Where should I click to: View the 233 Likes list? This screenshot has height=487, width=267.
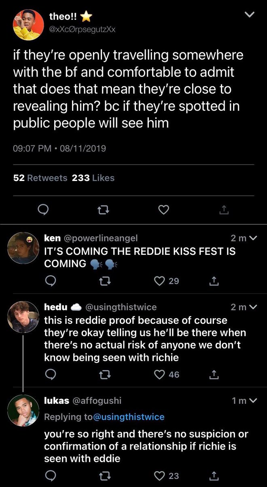(x=93, y=178)
